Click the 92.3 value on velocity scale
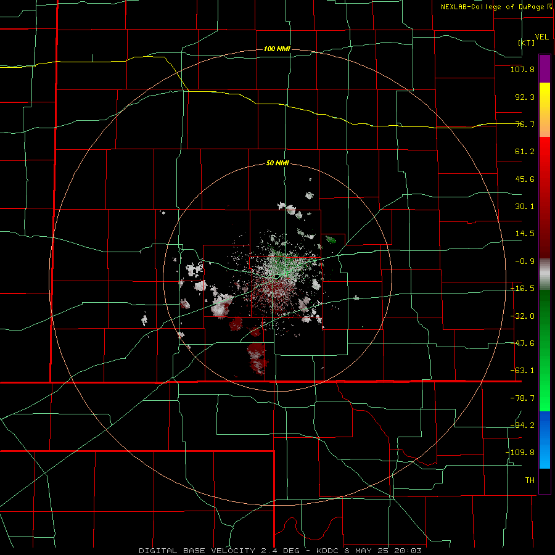 click(525, 97)
